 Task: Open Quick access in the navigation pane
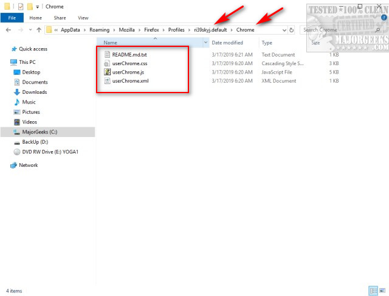pos(33,49)
